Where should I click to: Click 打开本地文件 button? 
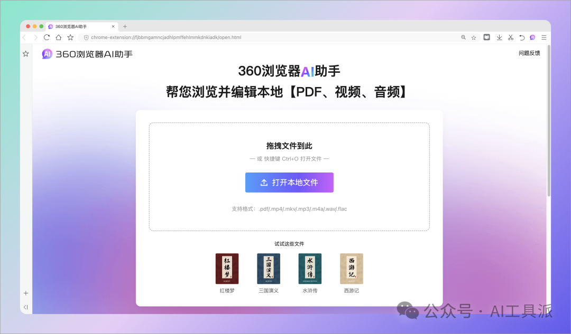pos(289,183)
